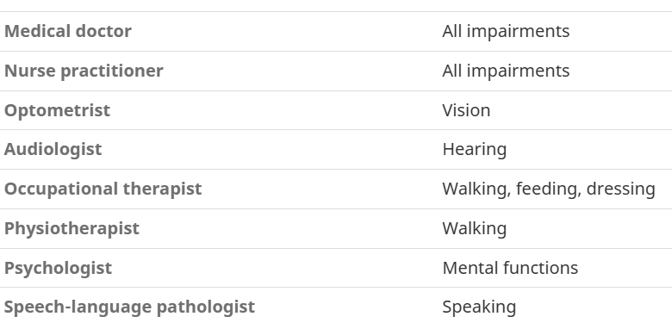Select the Mental functions cell
The width and height of the screenshot is (672, 329).
pos(510,268)
